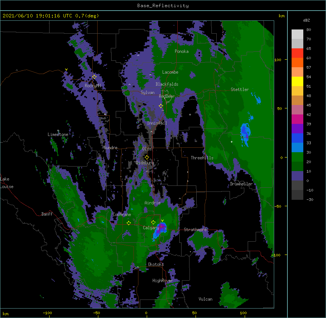Image resolution: width=326 pixels, height=318 pixels.
Task: Select the bright green 30-20 dBZ legend swatch
Action: [x=297, y=157]
